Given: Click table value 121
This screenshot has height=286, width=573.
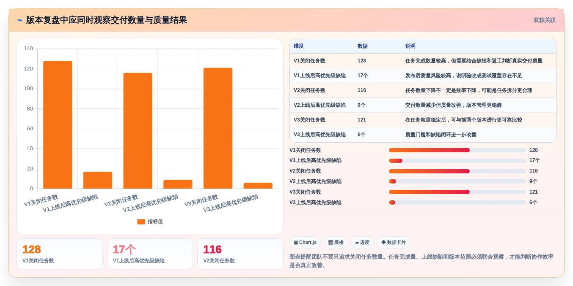Looking at the screenshot, I should coord(362,120).
